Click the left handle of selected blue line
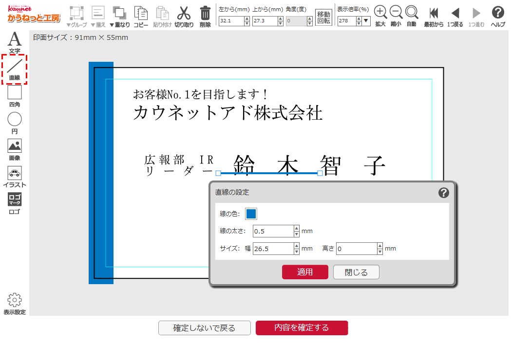511x344 pixels. [x=218, y=173]
